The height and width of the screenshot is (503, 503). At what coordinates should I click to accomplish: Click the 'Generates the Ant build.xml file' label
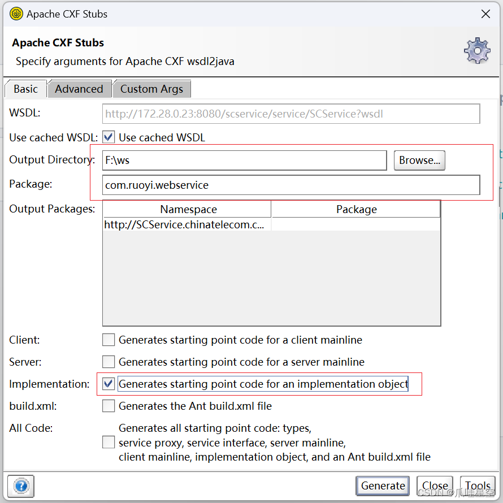click(x=195, y=406)
